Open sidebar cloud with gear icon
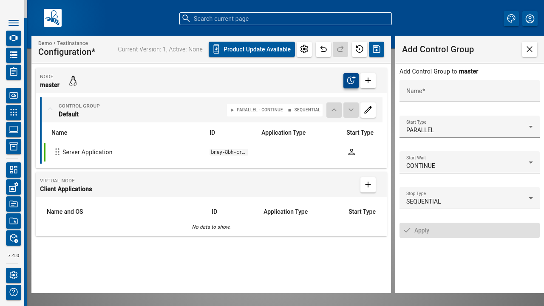544x306 pixels. [14, 187]
